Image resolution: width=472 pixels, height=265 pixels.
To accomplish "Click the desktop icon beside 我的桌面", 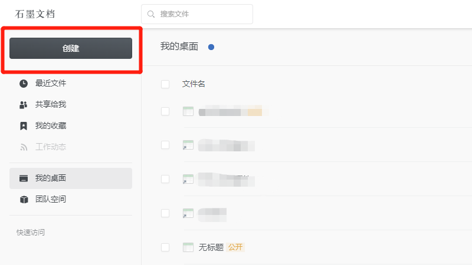I will (24, 178).
